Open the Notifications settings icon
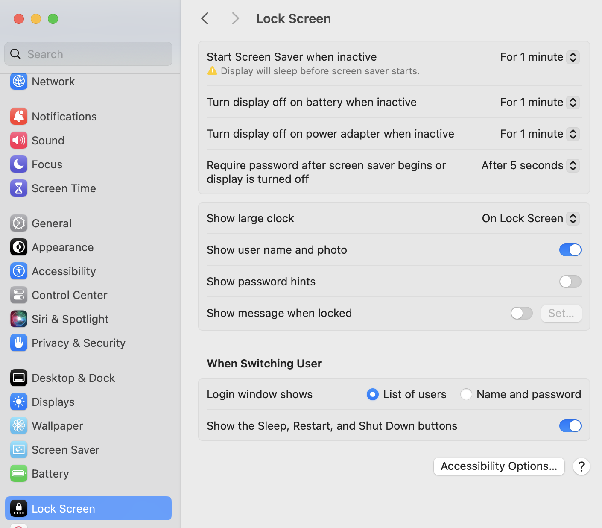Screen dimensions: 602x528 19,116
